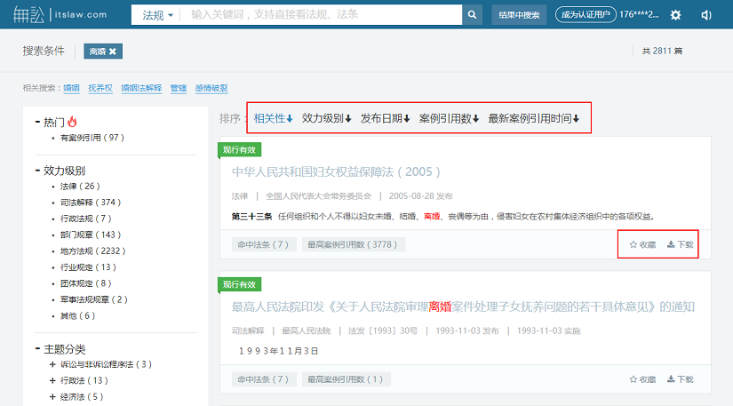Open related search link 抚养权
Viewport: 733px width, 406px height.
tap(100, 88)
